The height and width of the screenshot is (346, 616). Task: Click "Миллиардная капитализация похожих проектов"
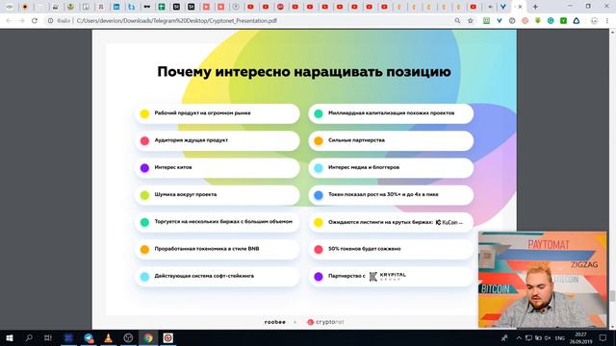coord(392,113)
